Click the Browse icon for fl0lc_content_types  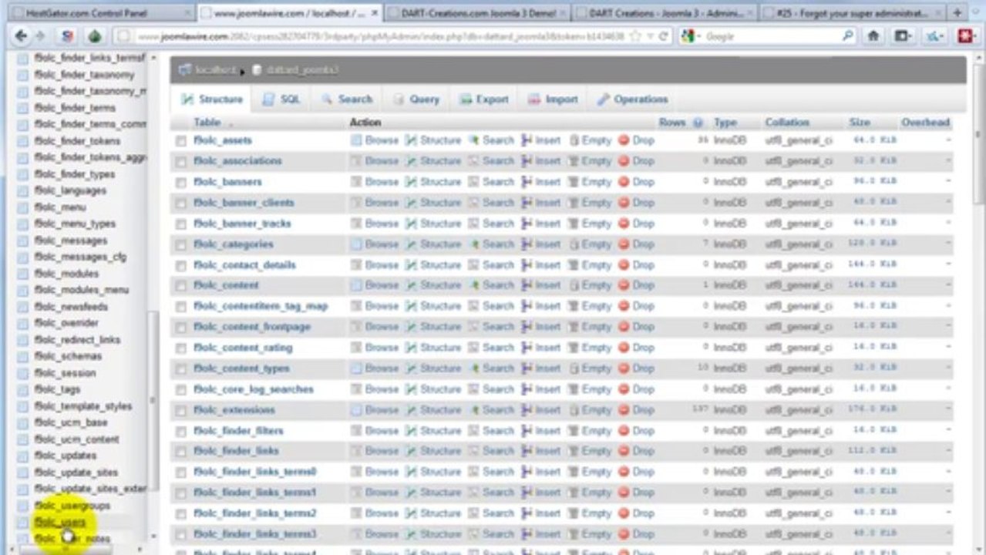click(x=355, y=368)
